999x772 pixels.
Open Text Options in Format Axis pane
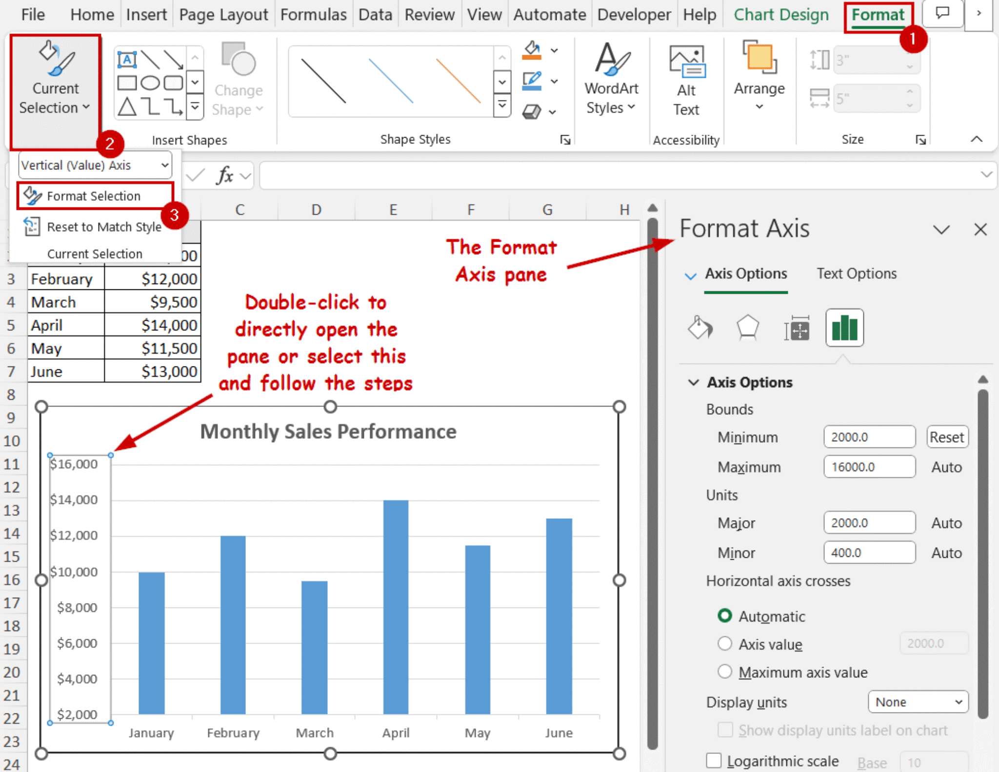(857, 273)
